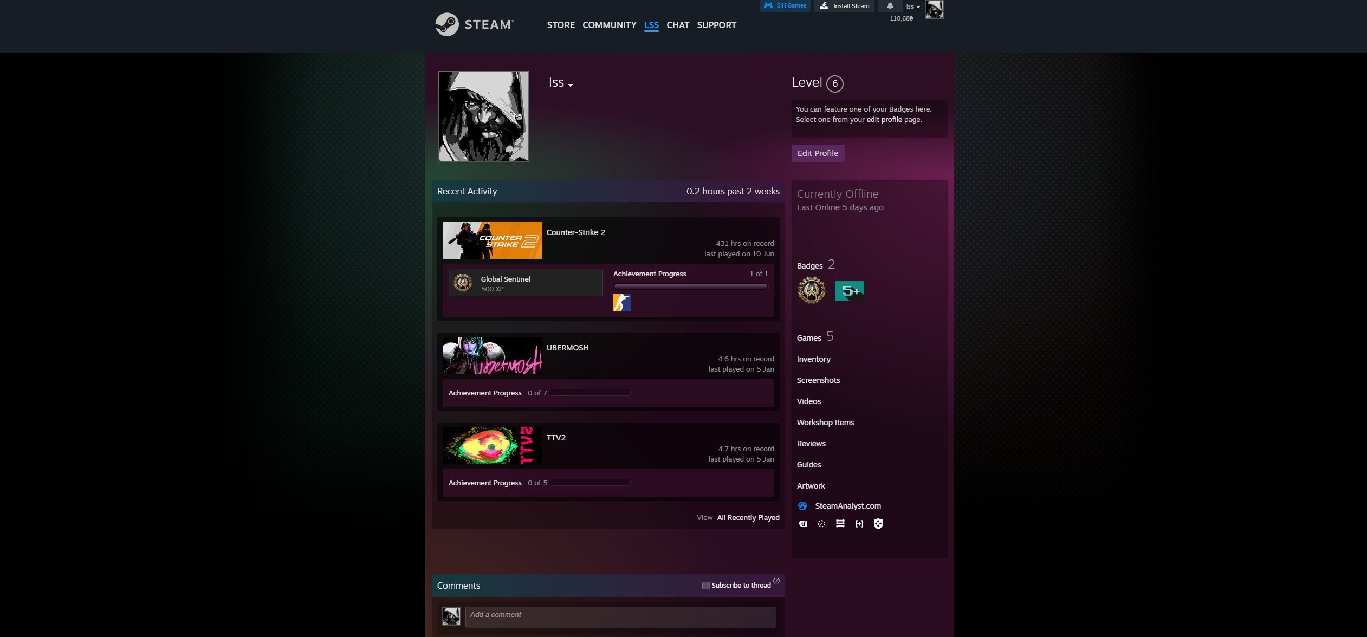Open the Badges link in sidebar
Screen dimensions: 1367x637
(809, 266)
